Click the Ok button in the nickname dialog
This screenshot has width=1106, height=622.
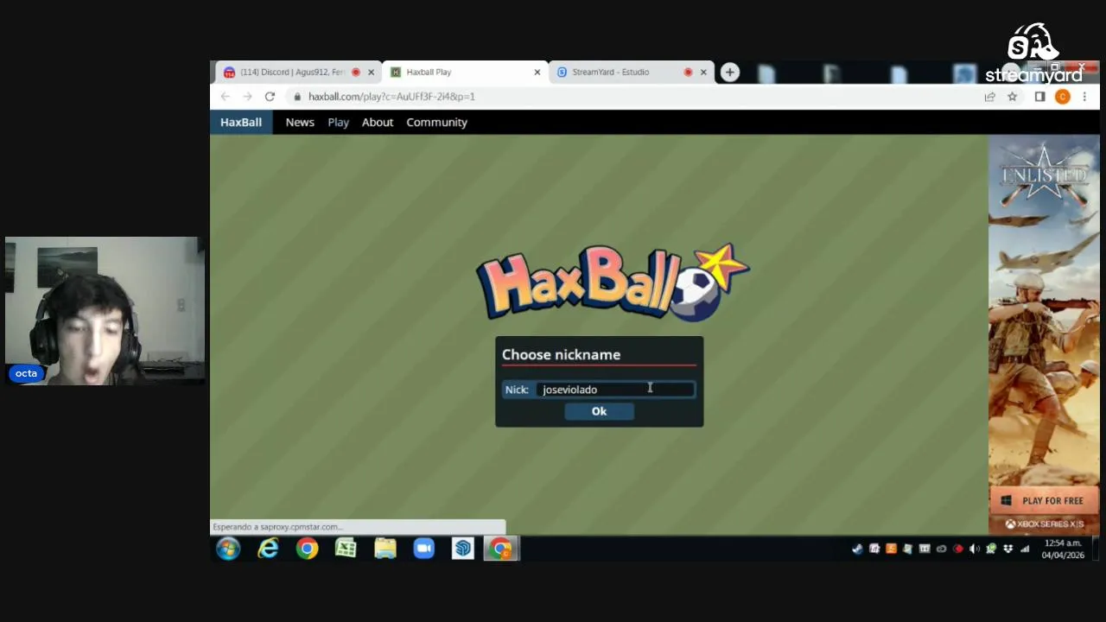[599, 411]
